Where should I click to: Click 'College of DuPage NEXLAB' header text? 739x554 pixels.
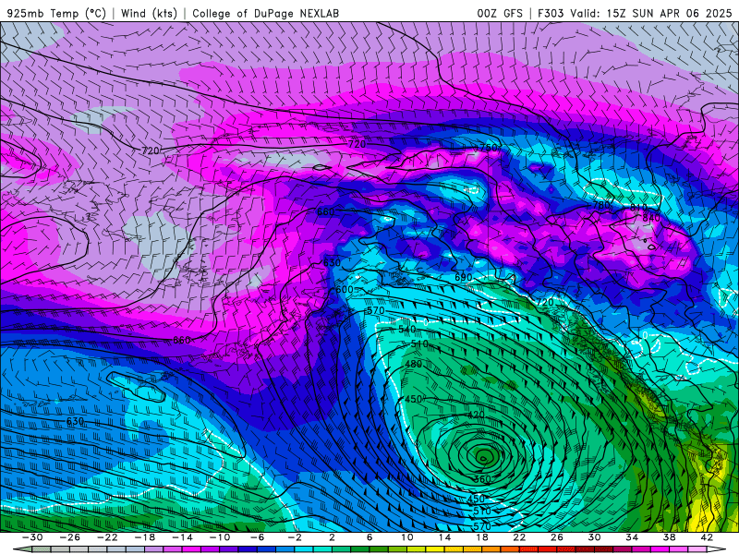(x=265, y=14)
